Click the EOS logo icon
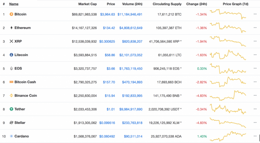This screenshot has height=143, width=260. 11,68
